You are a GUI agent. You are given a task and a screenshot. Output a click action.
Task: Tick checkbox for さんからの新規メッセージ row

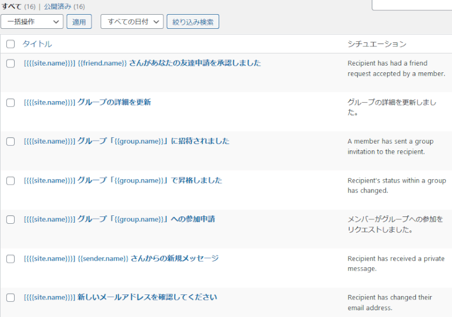(x=10, y=259)
